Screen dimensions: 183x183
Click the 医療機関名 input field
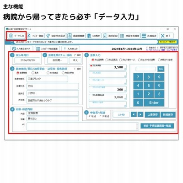(x=47, y=79)
